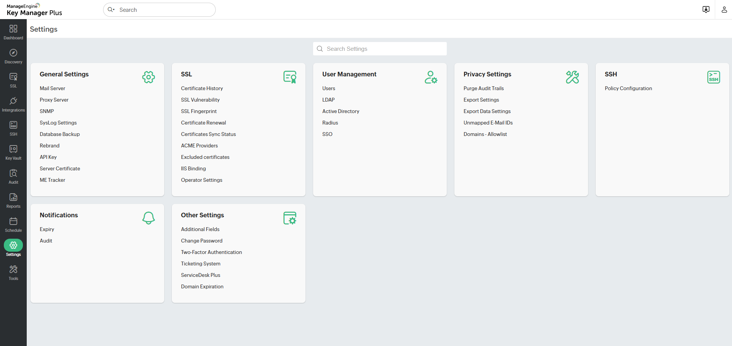Viewport: 732px width, 346px height.
Task: Open Mail Server settings
Action: (x=52, y=88)
